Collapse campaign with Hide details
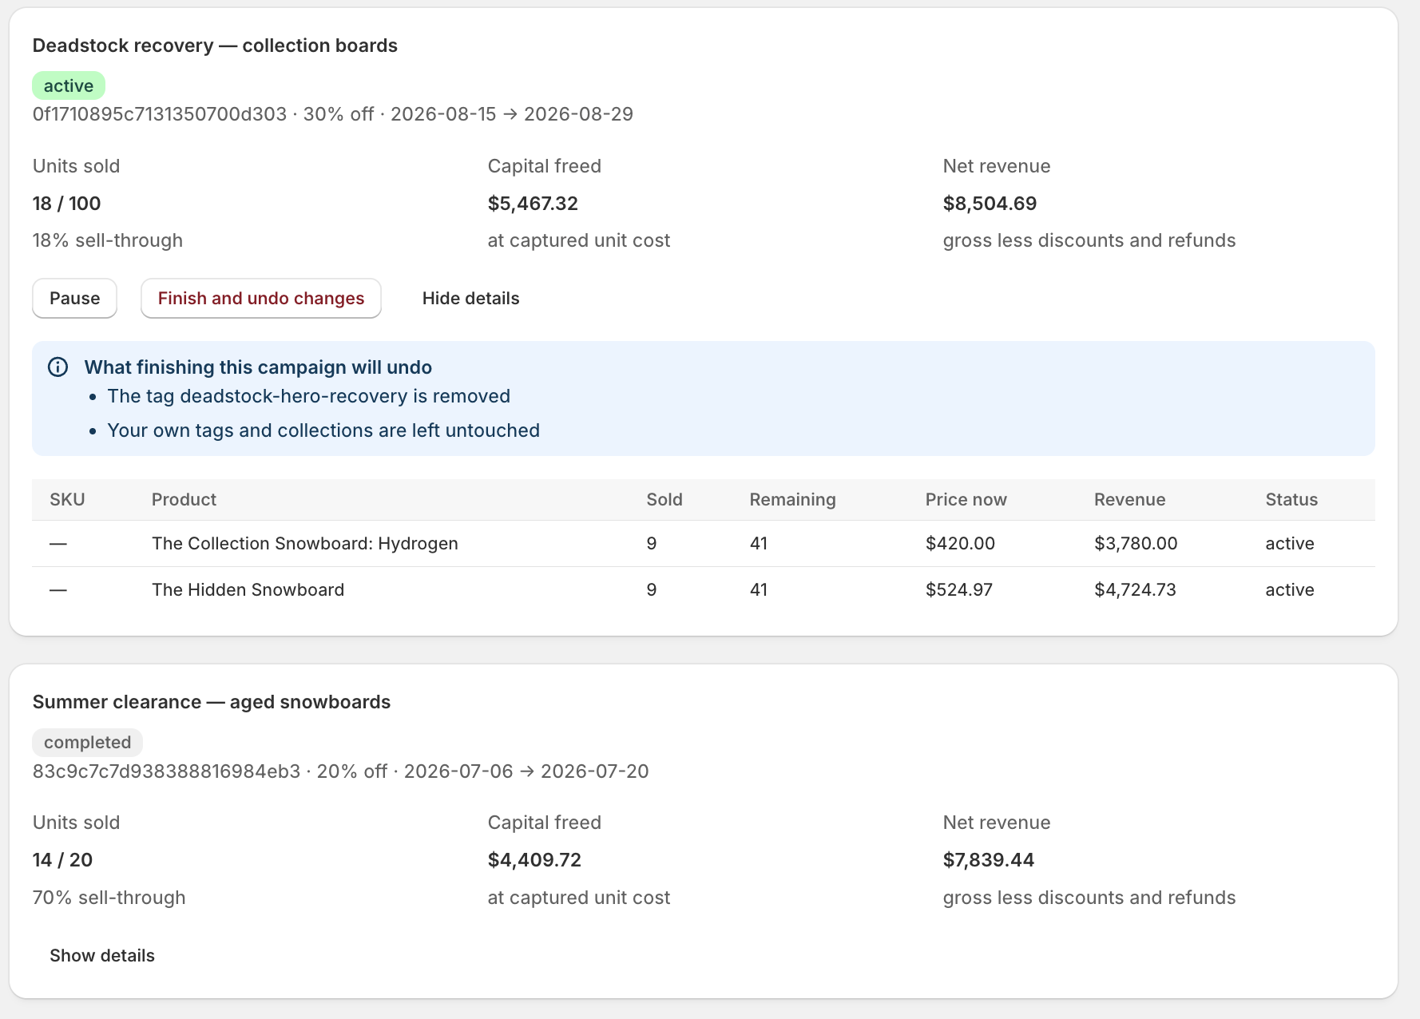1420x1019 pixels. (x=470, y=298)
